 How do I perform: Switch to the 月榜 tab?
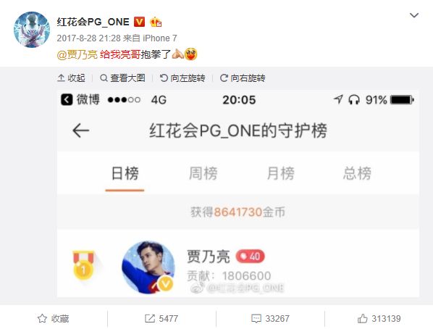point(280,174)
